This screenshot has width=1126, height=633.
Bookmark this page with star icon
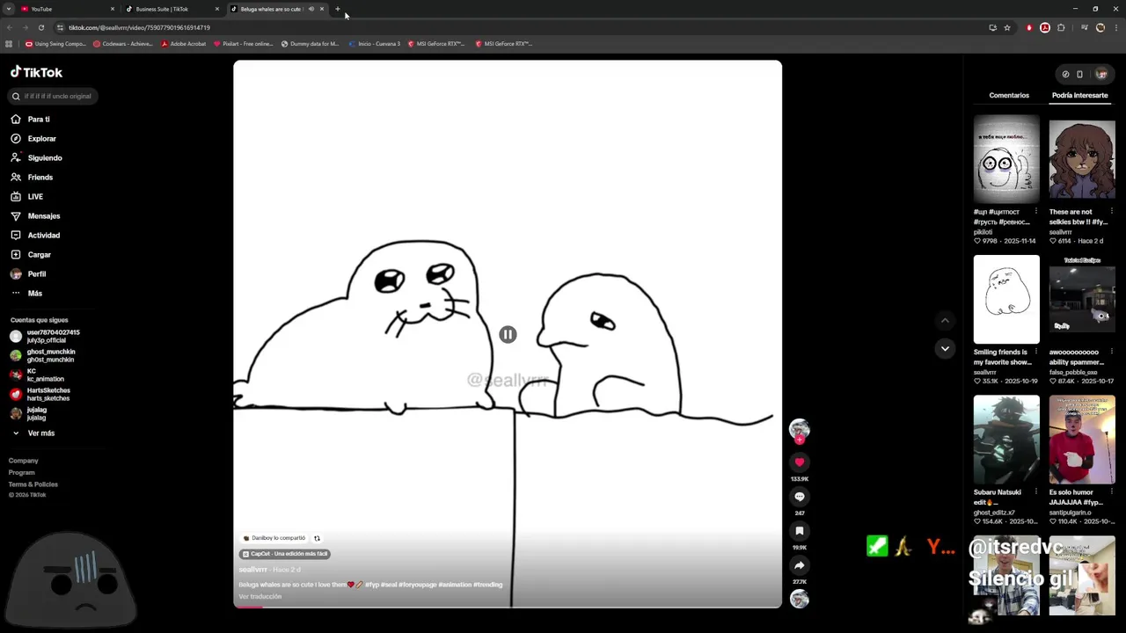click(1007, 27)
